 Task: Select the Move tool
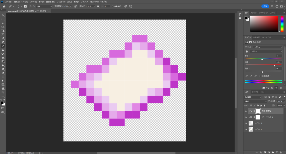tap(3, 15)
